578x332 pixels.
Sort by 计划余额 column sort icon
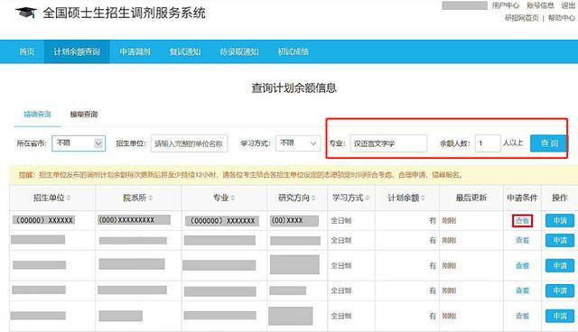click(423, 198)
